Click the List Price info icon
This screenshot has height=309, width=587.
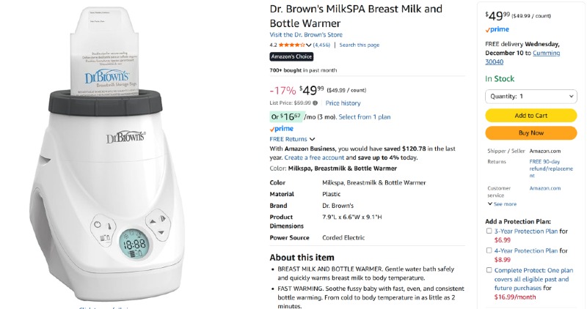click(x=316, y=103)
